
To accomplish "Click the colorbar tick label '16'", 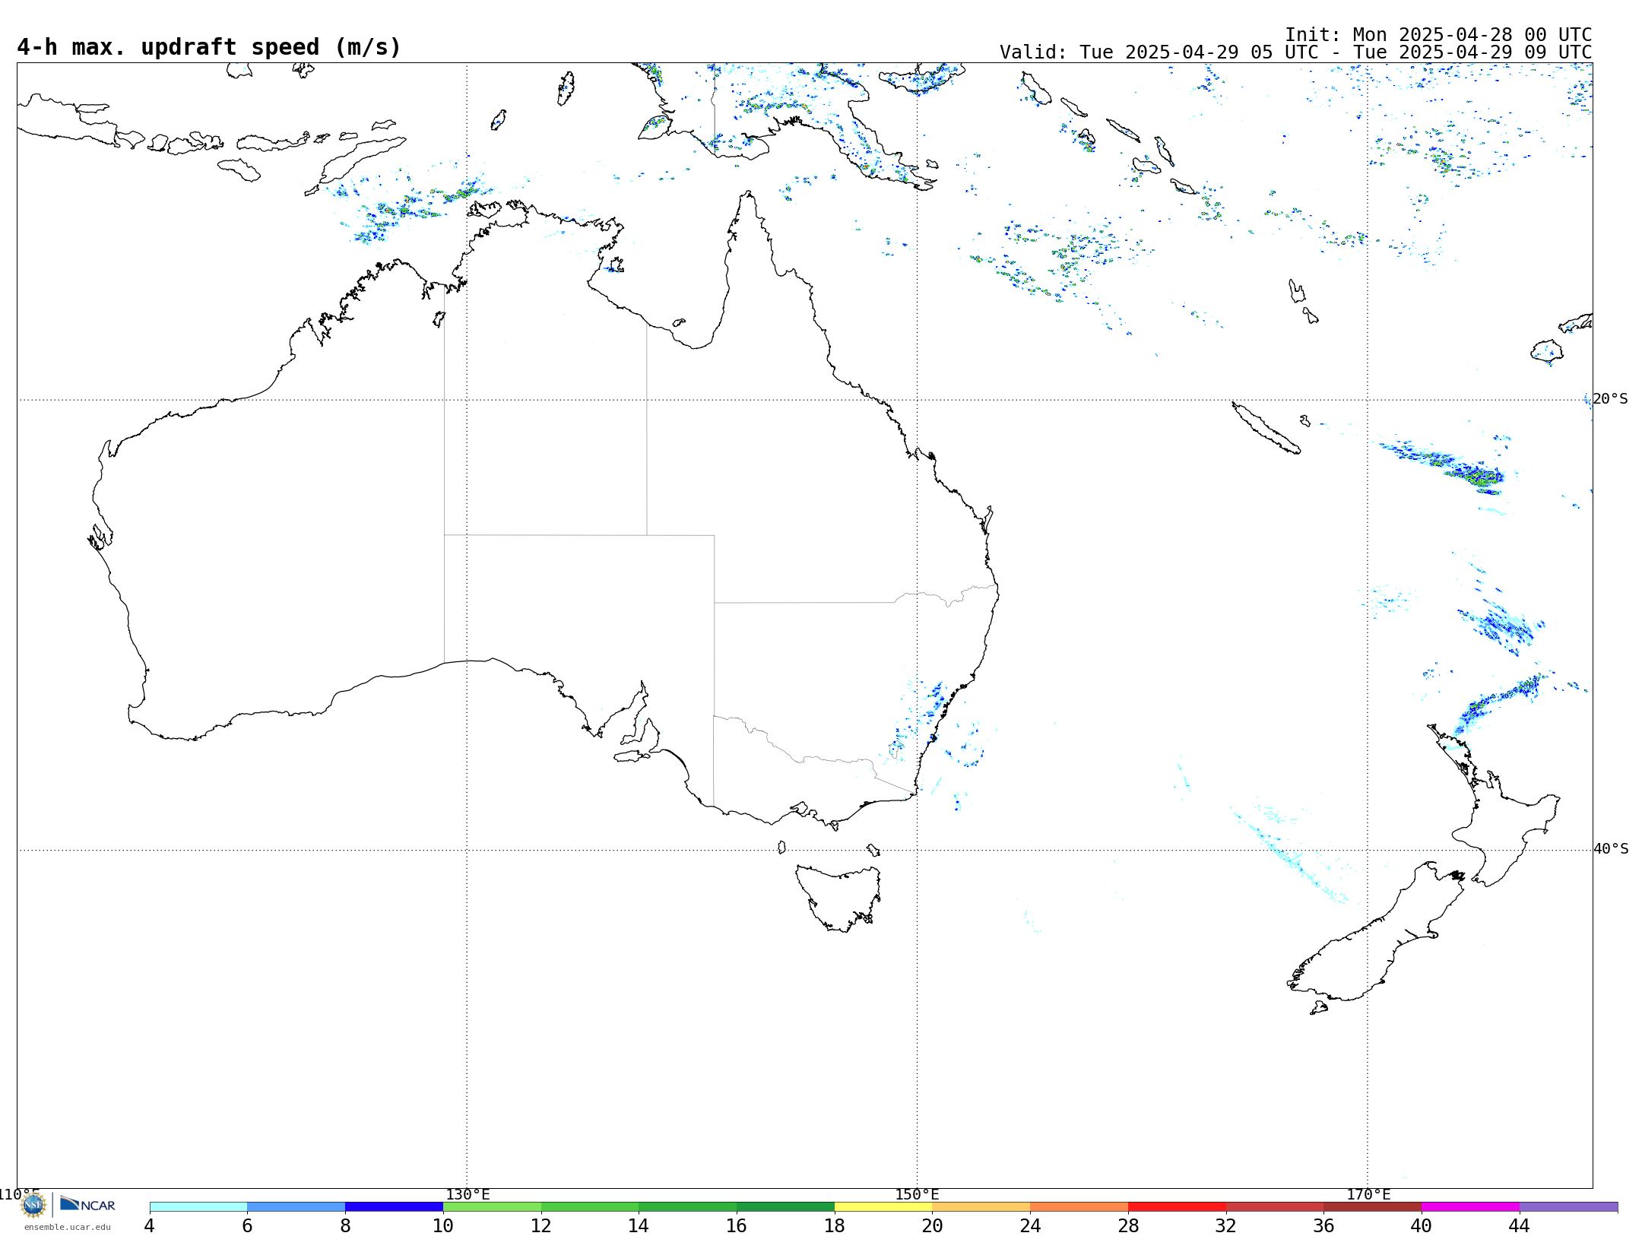I will click(737, 1226).
